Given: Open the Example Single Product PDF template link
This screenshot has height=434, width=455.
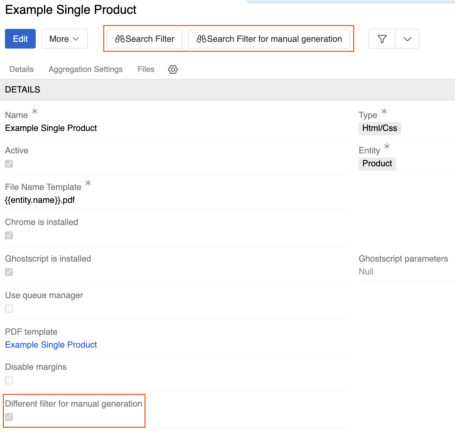Looking at the screenshot, I should pyautogui.click(x=51, y=345).
